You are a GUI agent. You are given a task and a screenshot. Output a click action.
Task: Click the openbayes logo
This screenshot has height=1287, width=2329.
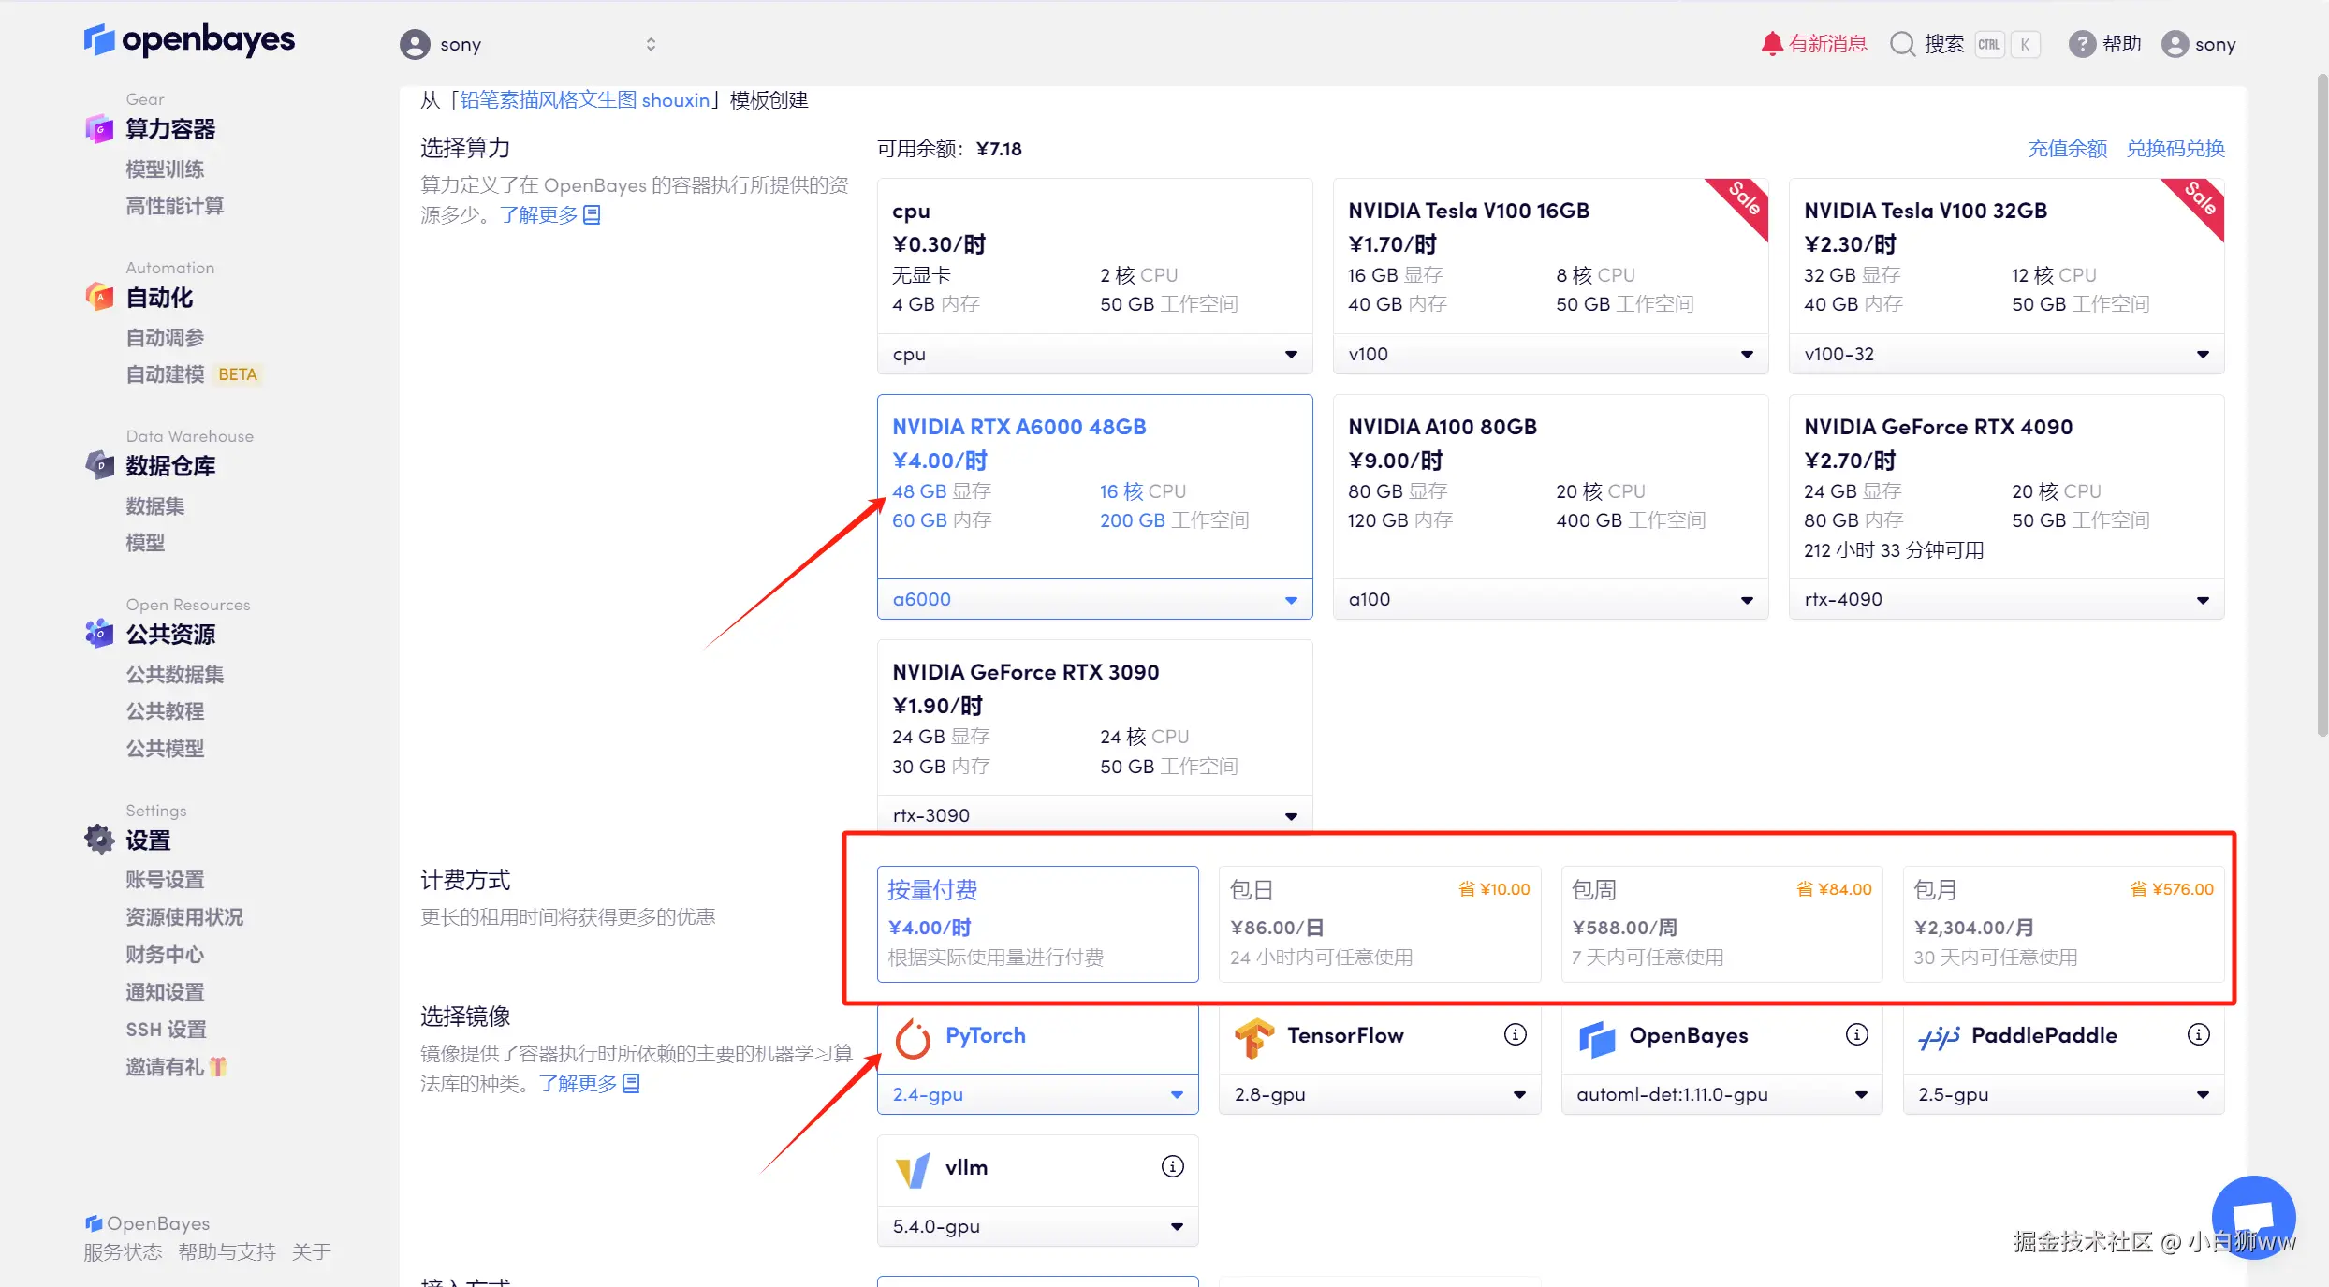pyautogui.click(x=190, y=40)
